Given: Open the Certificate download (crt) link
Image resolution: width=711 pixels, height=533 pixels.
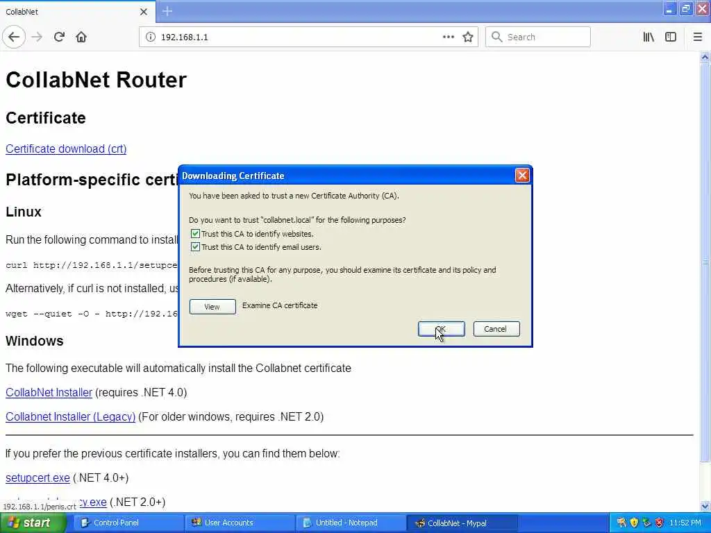Looking at the screenshot, I should (66, 149).
